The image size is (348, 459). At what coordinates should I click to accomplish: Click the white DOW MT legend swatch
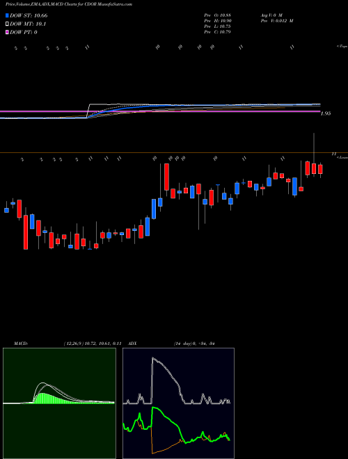click(7, 24)
